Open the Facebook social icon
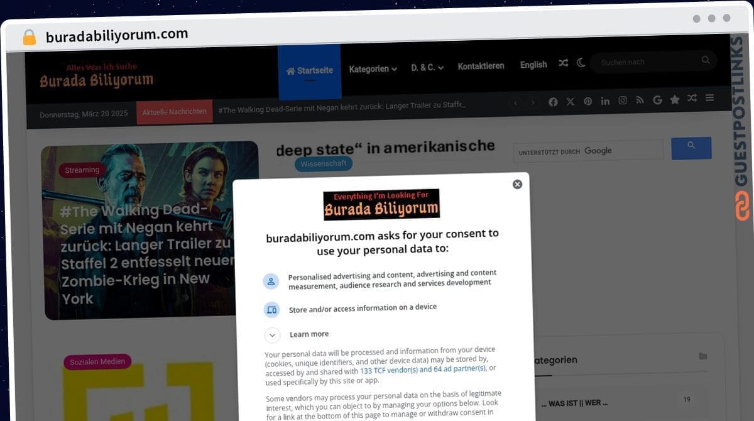 [553, 102]
